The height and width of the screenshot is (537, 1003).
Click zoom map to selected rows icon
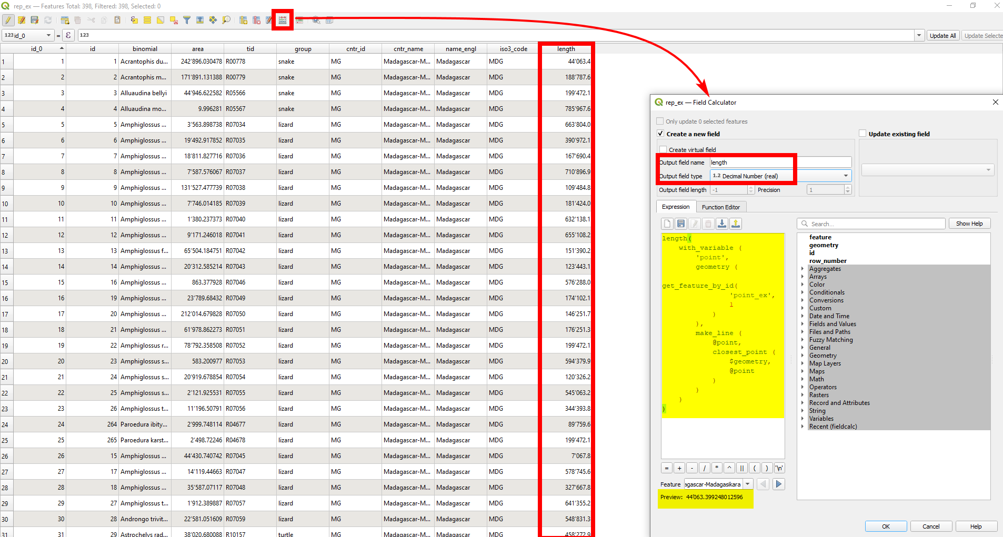tap(226, 21)
